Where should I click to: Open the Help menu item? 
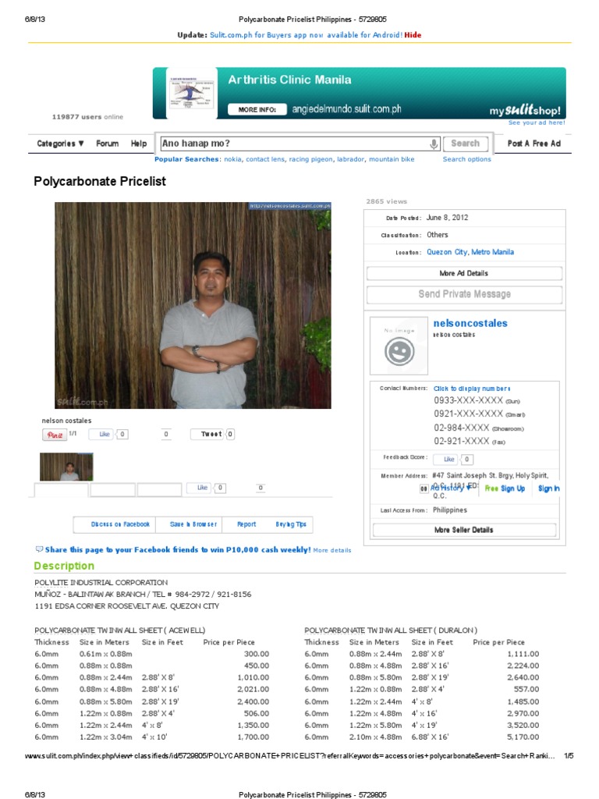139,144
